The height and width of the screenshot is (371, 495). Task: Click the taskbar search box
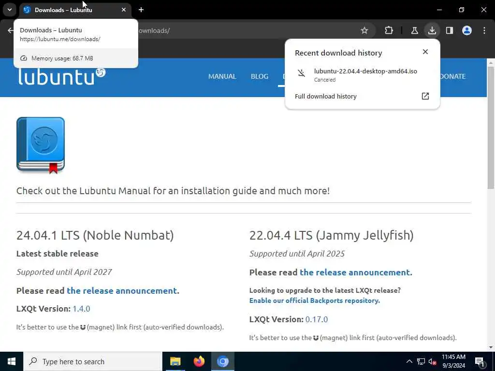93,361
